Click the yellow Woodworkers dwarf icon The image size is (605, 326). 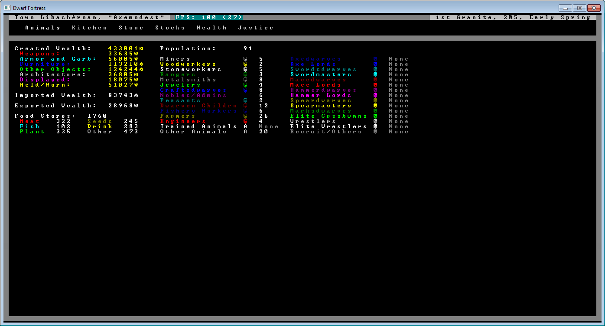coord(245,64)
